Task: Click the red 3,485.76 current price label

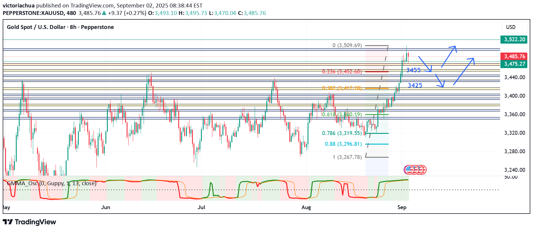Action: coord(514,56)
